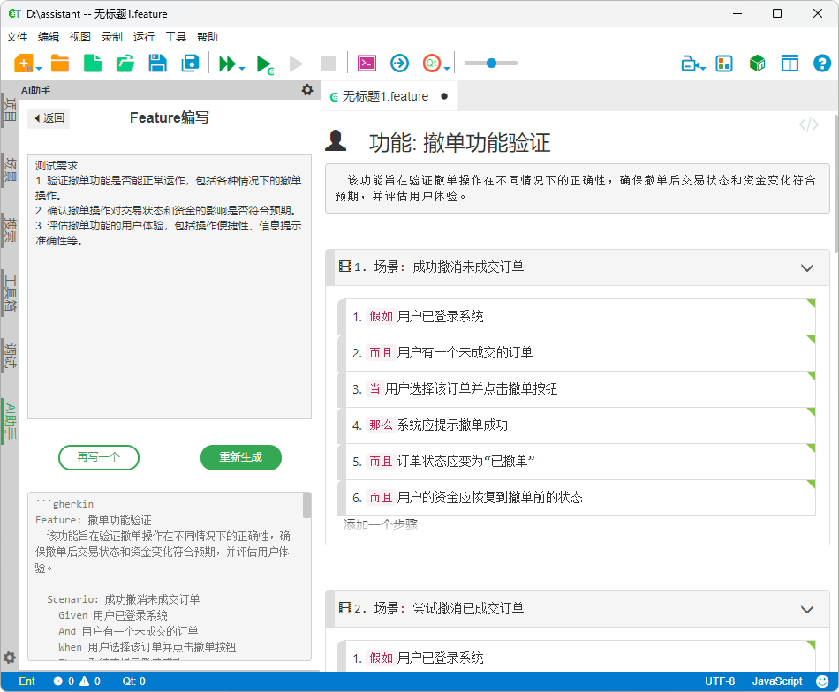This screenshot has width=839, height=692.
Task: Open the 工具箱 sidebar tab
Action: click(10, 292)
